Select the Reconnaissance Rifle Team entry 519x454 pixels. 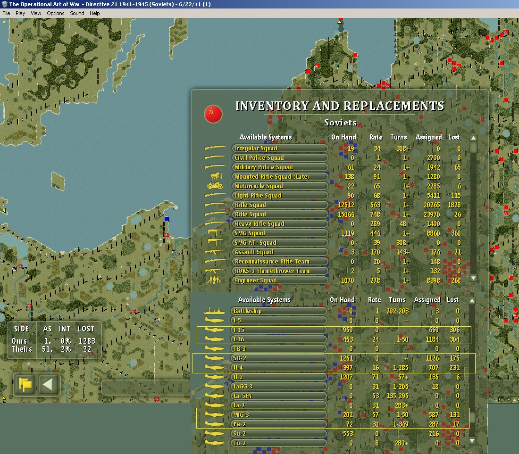pyautogui.click(x=280, y=262)
